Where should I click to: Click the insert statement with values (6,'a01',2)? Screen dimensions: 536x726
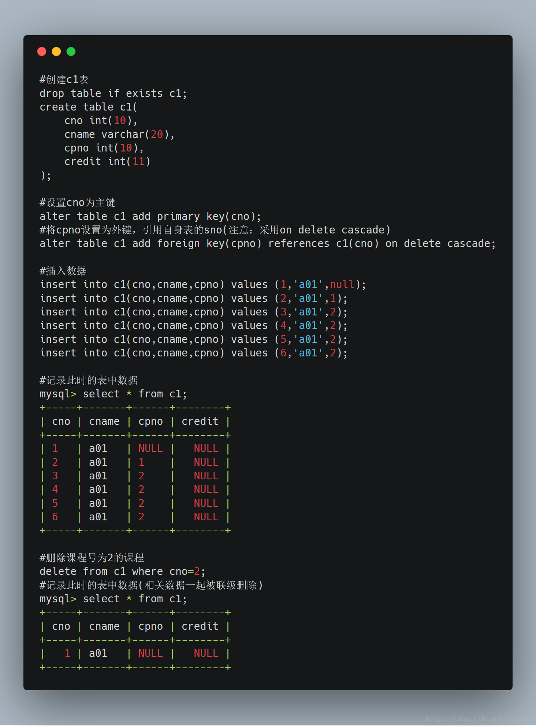[193, 353]
